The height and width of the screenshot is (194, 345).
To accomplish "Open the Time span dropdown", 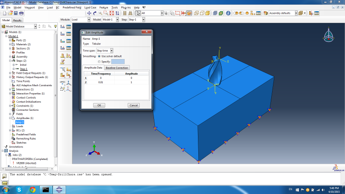I will [x=112, y=51].
